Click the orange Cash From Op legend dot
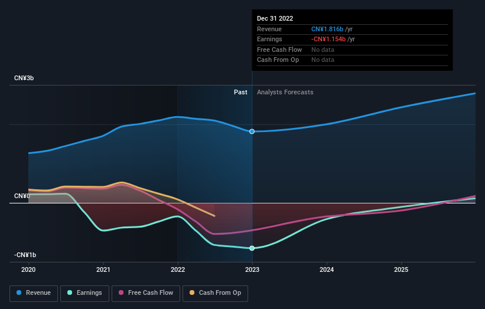 [x=192, y=292]
